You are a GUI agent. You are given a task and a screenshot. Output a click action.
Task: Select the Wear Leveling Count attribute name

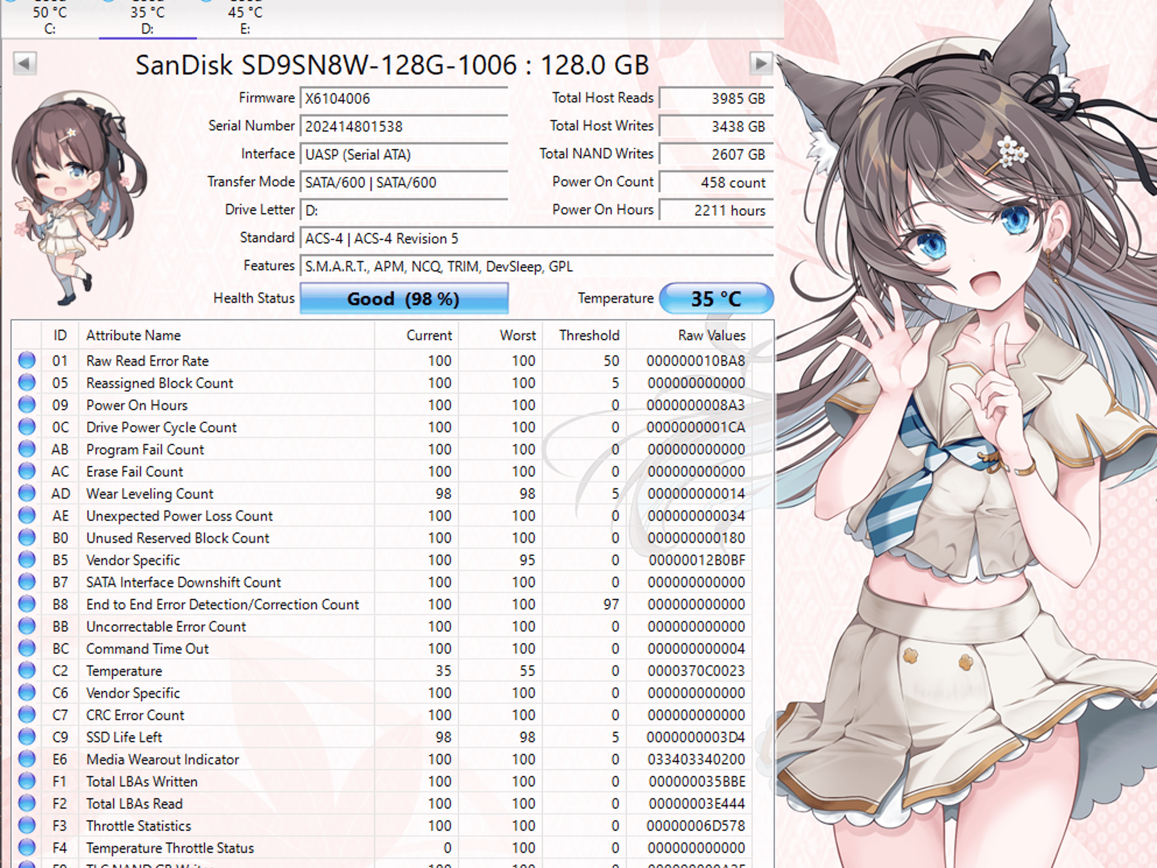pyautogui.click(x=150, y=494)
